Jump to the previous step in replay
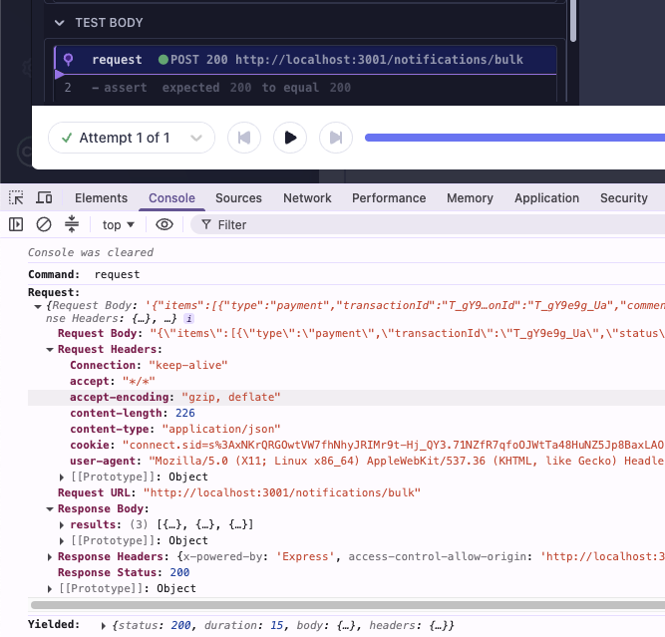665x637 pixels. (x=244, y=138)
